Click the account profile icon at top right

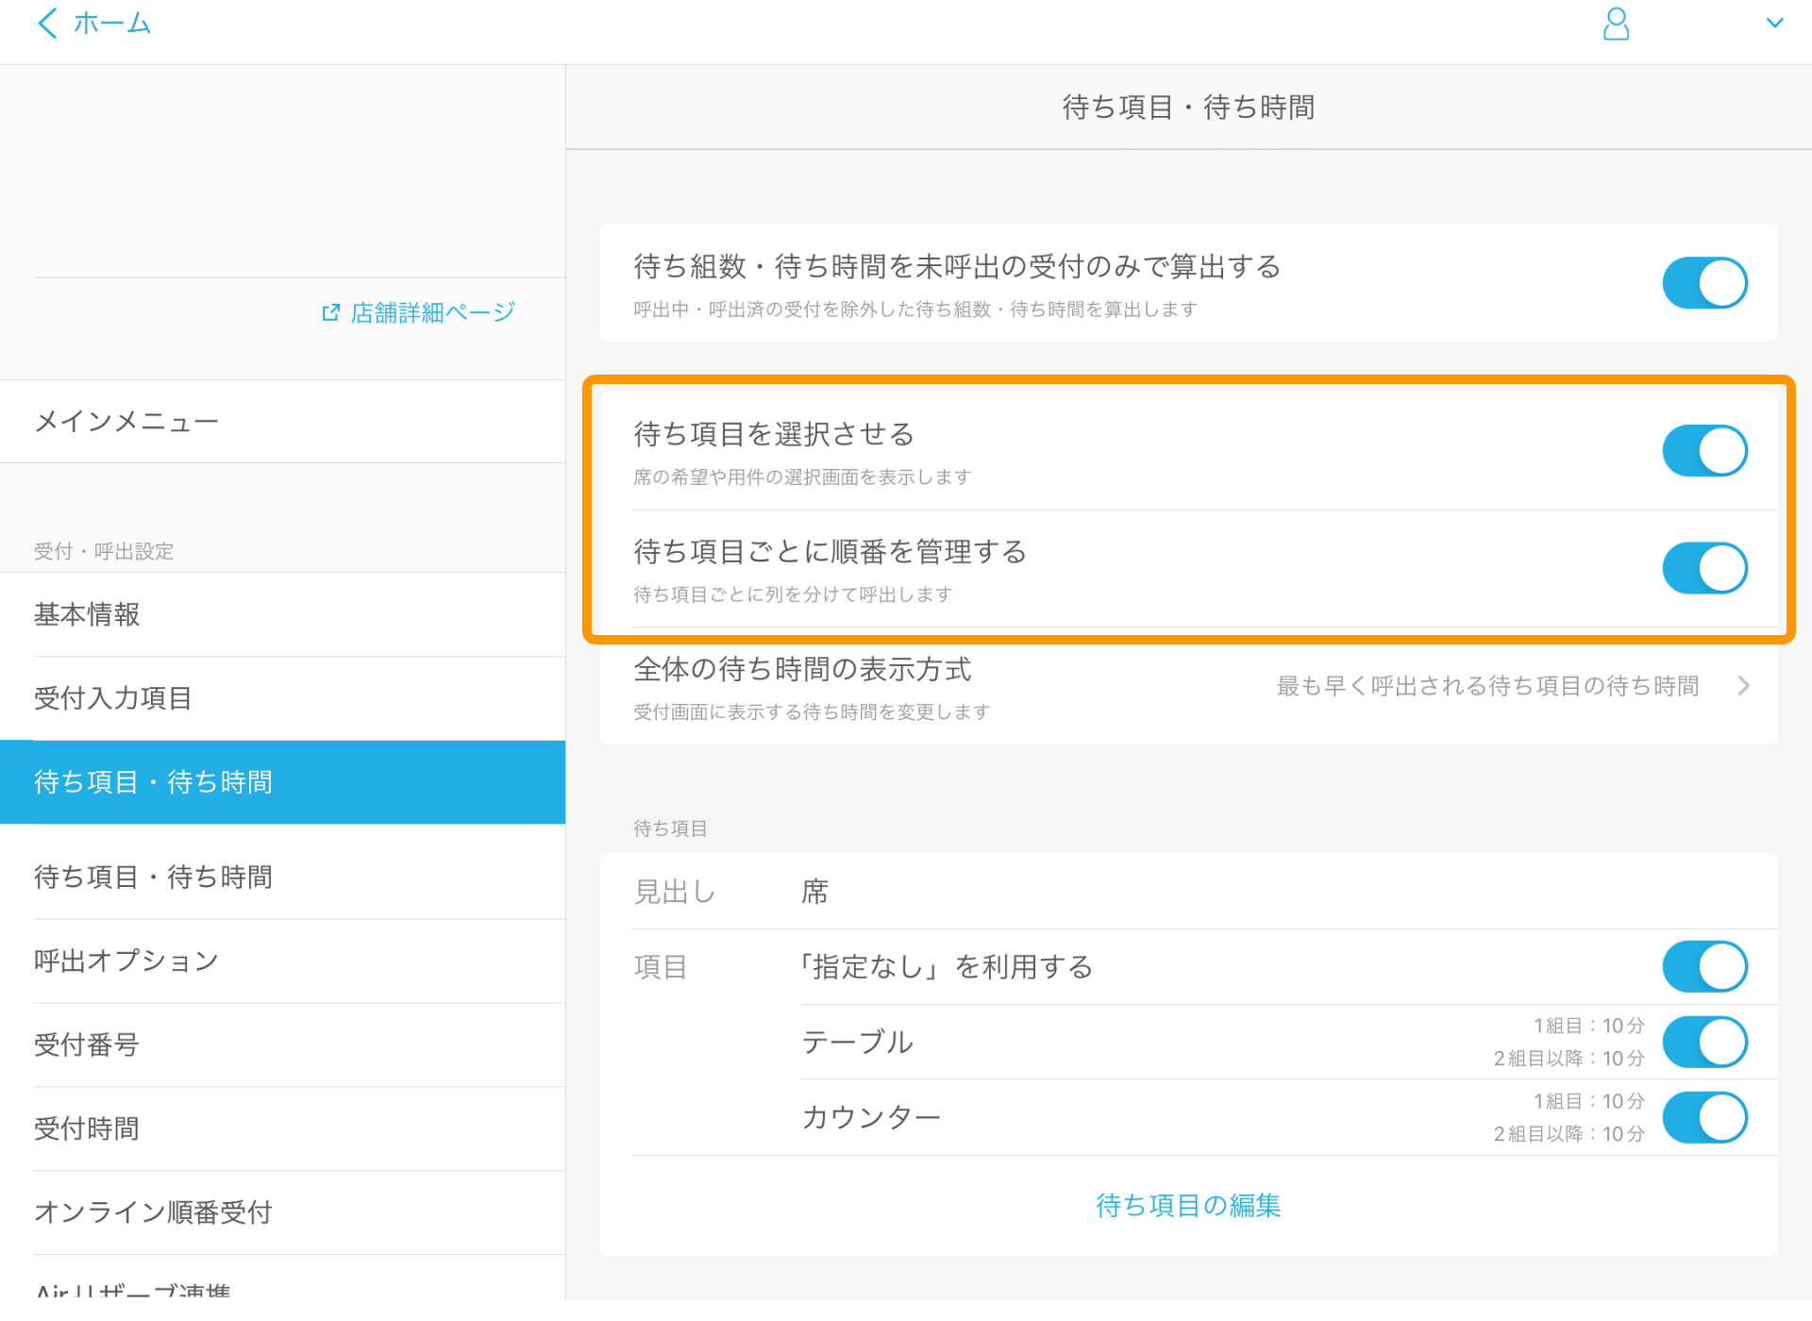pyautogui.click(x=1616, y=24)
